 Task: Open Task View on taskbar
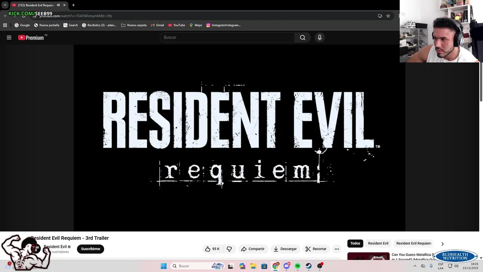(x=231, y=266)
